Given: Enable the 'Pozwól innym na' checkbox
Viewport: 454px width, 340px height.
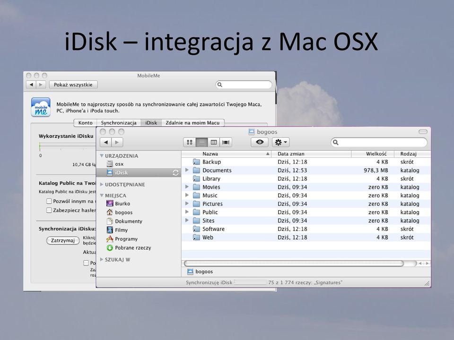Looking at the screenshot, I should 49,201.
